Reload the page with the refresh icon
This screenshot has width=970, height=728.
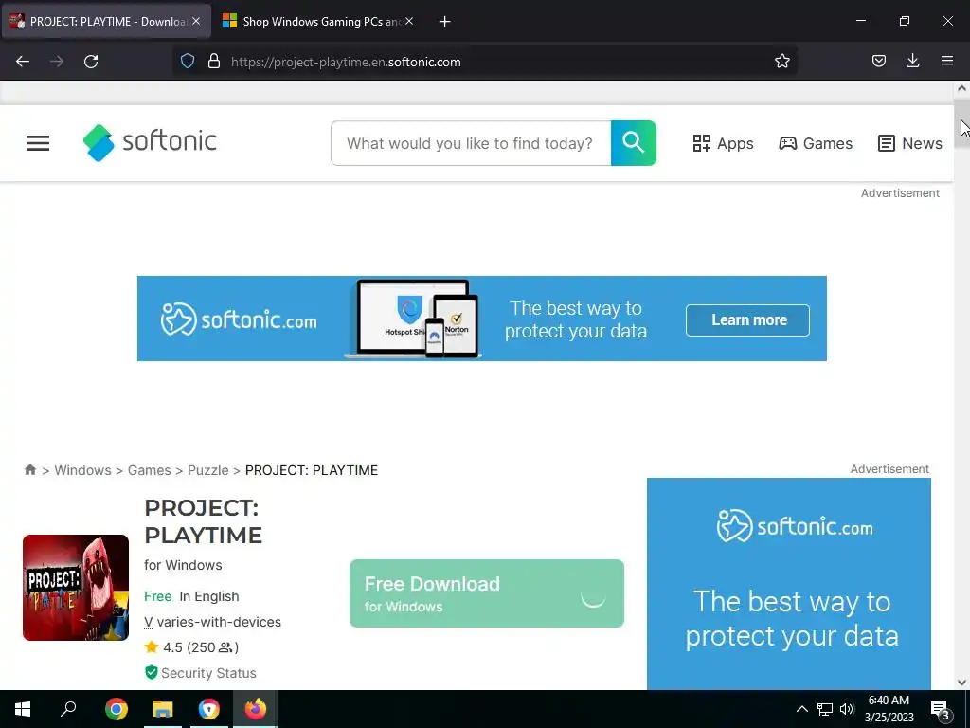pos(91,62)
